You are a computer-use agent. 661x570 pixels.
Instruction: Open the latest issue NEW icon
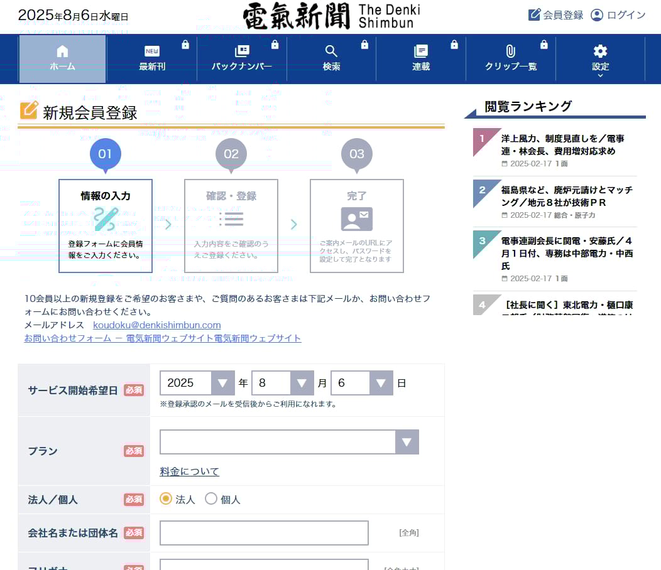(x=152, y=51)
